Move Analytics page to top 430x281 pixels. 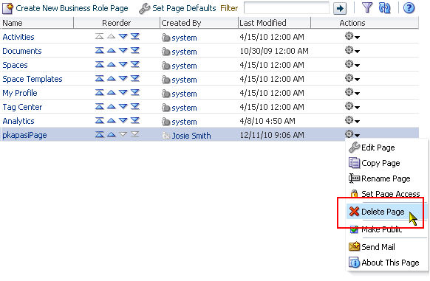(99, 120)
